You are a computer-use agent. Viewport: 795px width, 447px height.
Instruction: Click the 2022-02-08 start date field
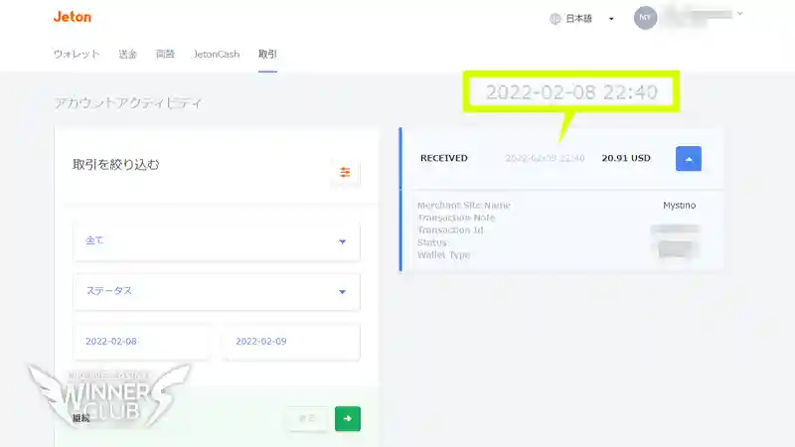tap(142, 342)
